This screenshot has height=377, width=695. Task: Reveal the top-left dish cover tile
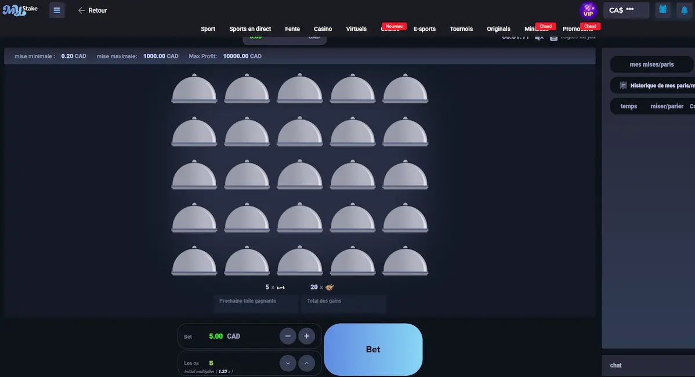pyautogui.click(x=194, y=88)
